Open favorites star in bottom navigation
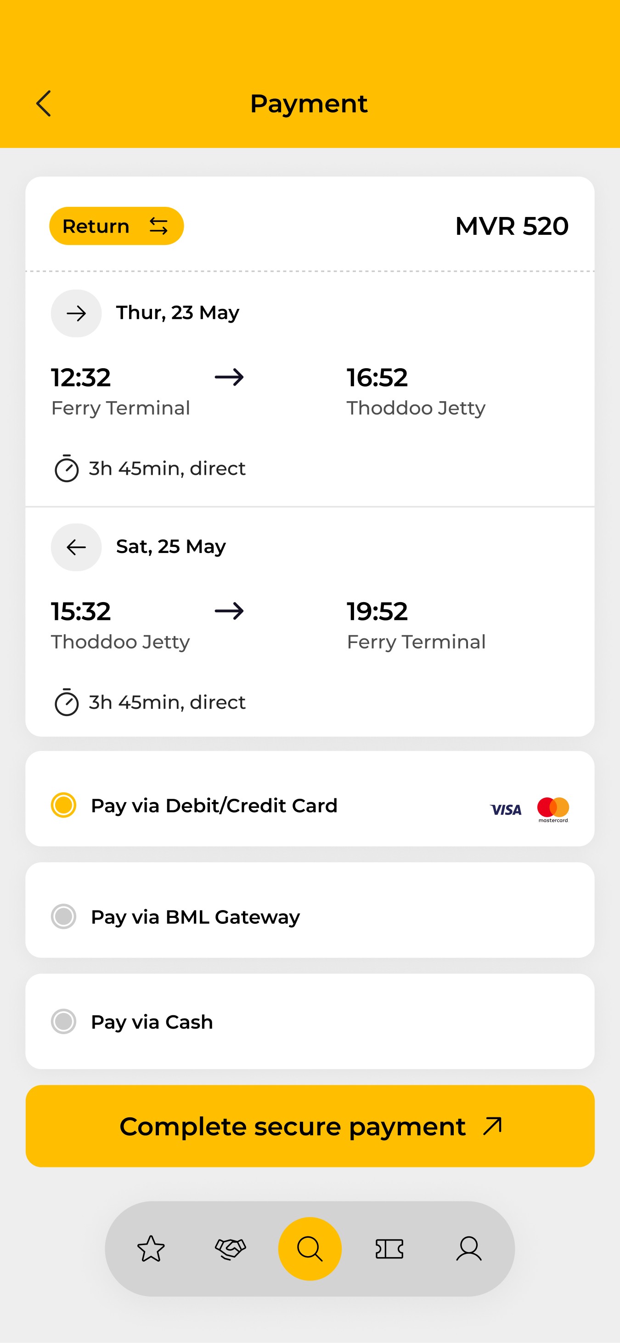 click(151, 1249)
